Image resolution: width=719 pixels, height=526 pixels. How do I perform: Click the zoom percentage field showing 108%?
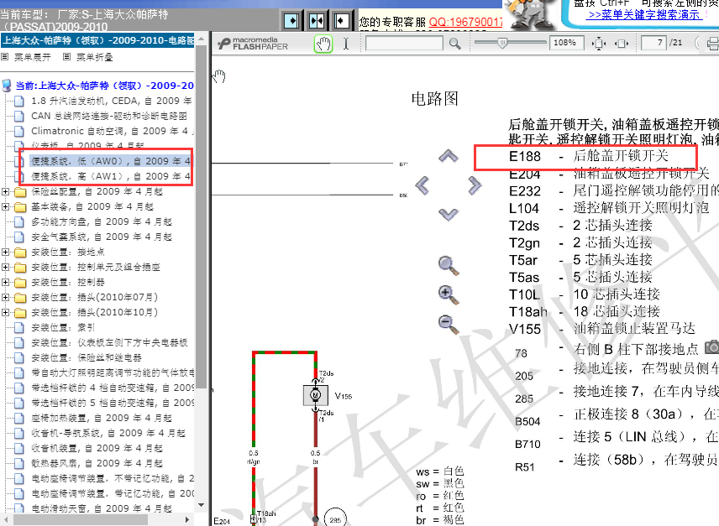point(567,43)
